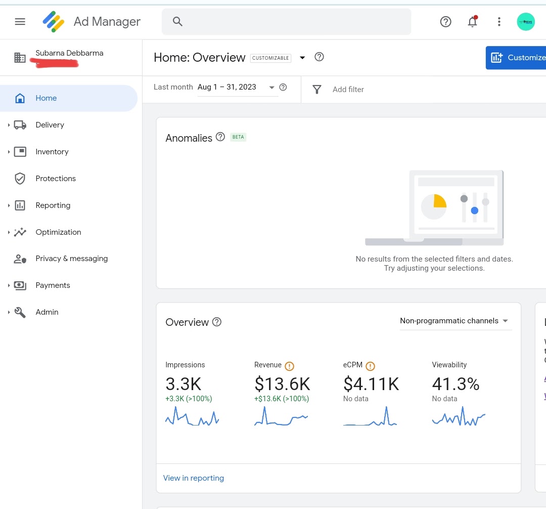Open the navigation hamburger menu
The height and width of the screenshot is (509, 546).
pos(20,21)
